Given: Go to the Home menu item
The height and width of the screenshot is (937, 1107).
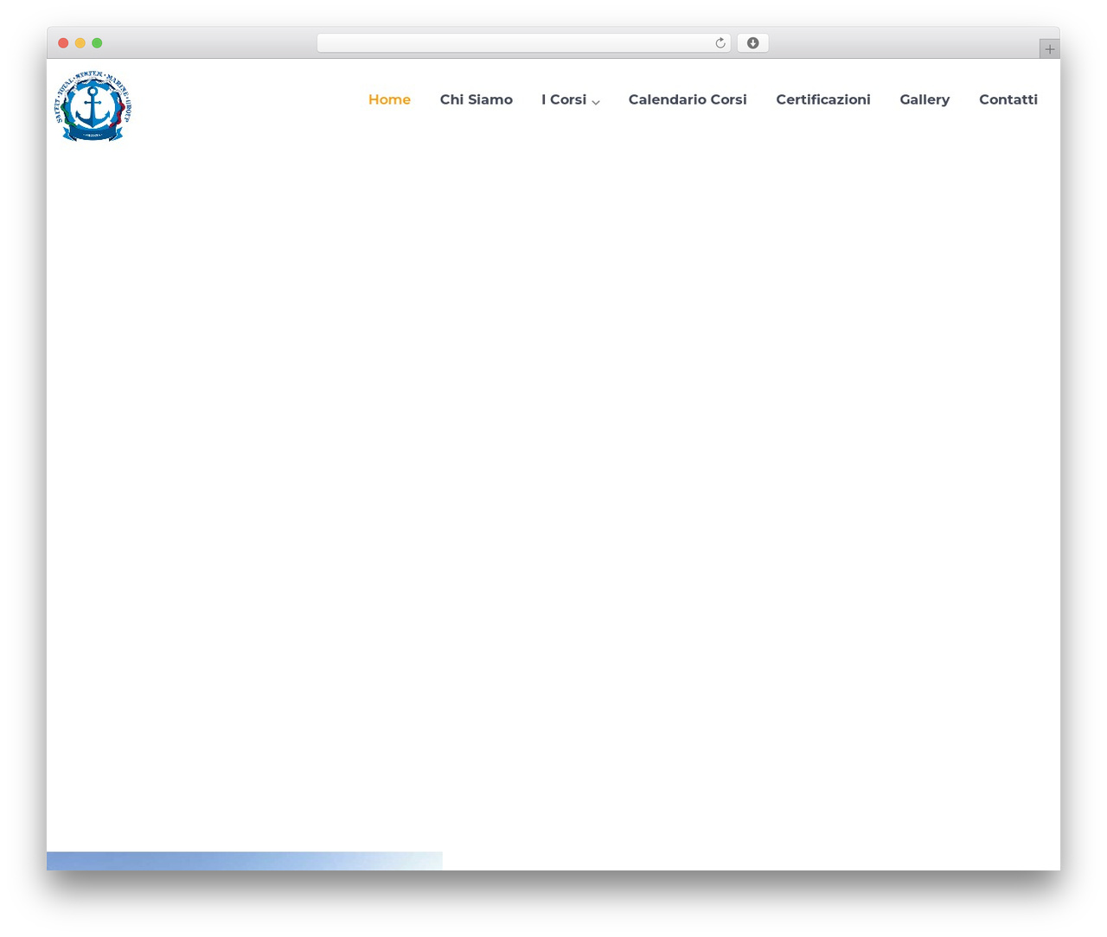Looking at the screenshot, I should pos(389,99).
